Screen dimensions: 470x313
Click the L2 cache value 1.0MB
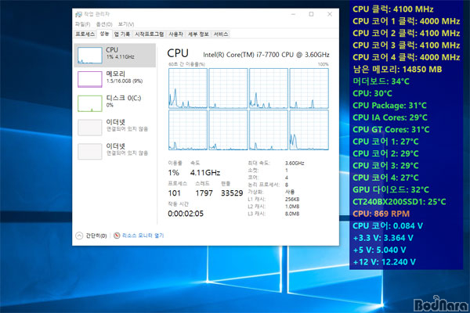[292, 207]
